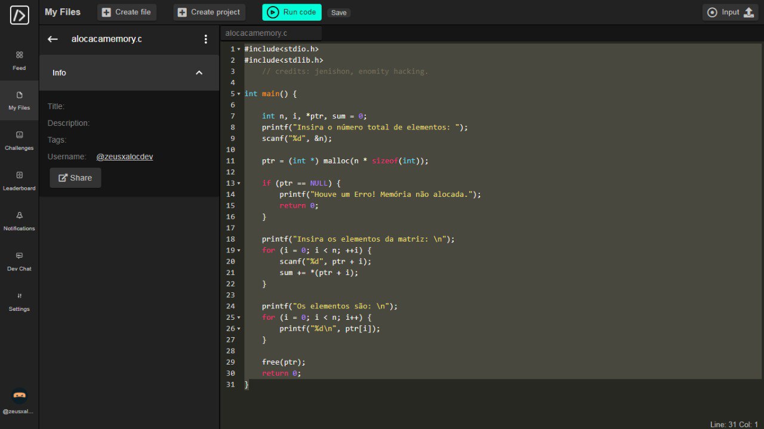This screenshot has width=764, height=429.
Task: Switch to the alocacamemory.c editor tab
Action: (270, 33)
